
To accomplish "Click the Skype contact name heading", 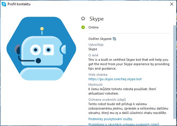I will [96, 19].
